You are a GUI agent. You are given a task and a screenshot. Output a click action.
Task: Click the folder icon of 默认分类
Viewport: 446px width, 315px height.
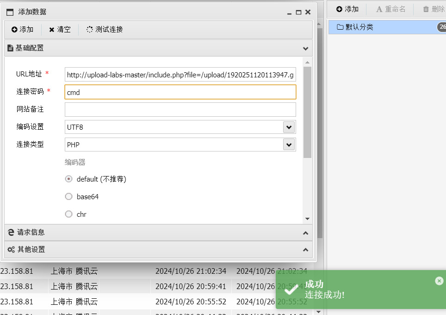[340, 27]
